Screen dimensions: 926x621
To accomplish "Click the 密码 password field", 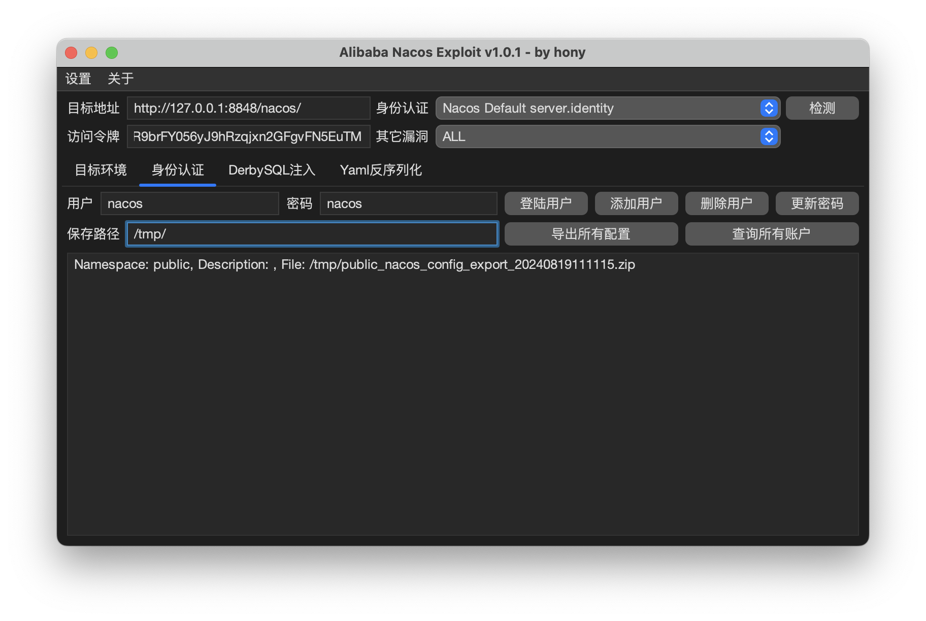I will (x=408, y=203).
